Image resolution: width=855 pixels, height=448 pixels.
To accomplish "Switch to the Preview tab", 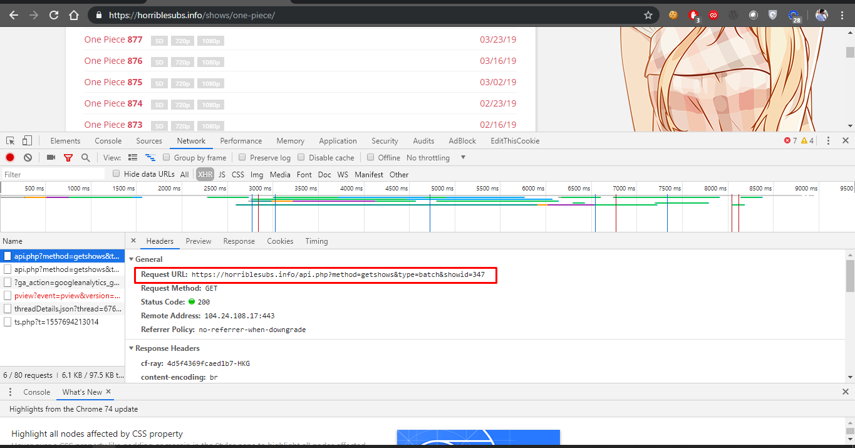I will point(198,241).
